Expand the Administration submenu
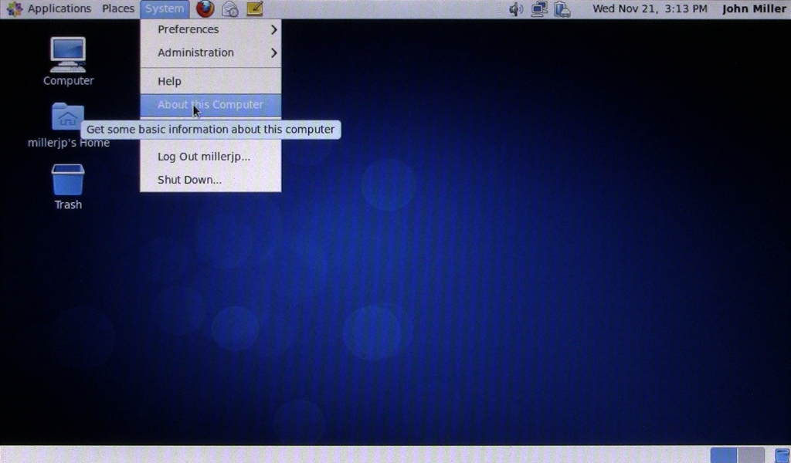This screenshot has width=791, height=463. [x=210, y=52]
